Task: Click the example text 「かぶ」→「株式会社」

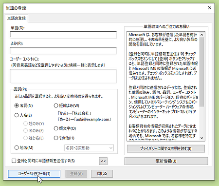Action: (x=74, y=113)
